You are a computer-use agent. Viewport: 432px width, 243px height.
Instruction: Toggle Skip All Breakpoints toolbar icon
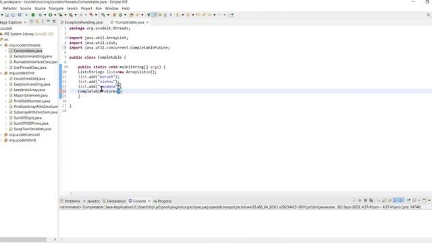tap(26, 15)
